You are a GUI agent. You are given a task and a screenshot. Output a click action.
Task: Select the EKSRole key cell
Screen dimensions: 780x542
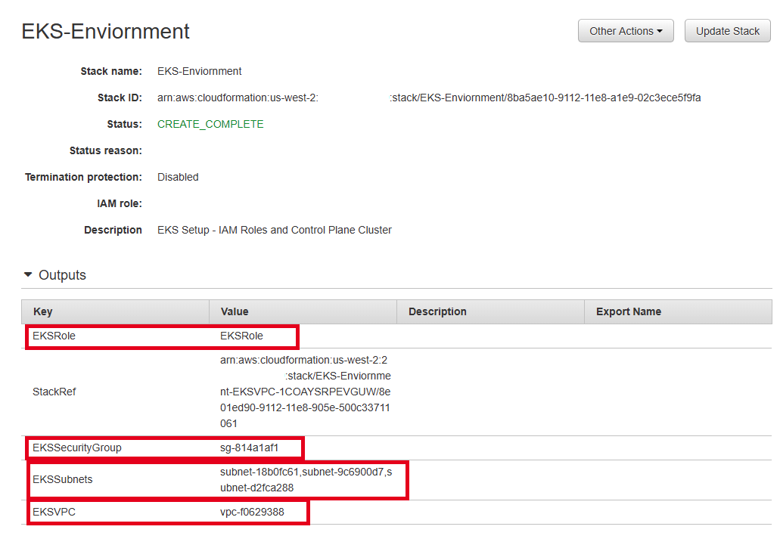click(54, 336)
